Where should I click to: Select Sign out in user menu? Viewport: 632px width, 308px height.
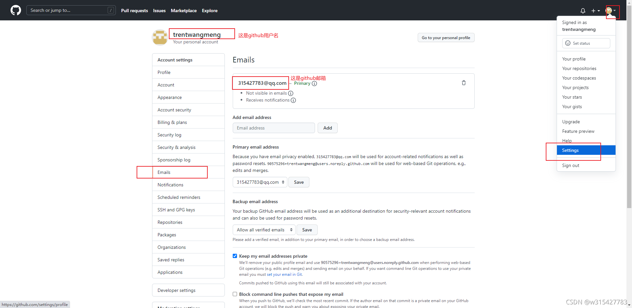click(x=586, y=165)
